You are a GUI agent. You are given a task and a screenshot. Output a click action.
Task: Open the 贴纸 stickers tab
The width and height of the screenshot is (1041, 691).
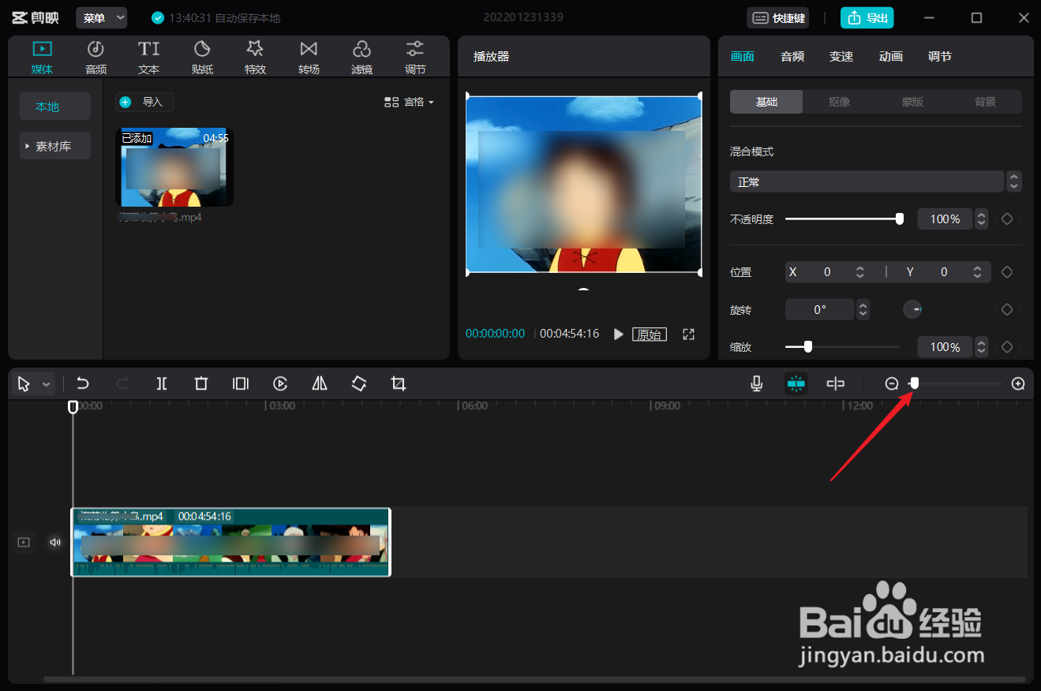point(202,58)
